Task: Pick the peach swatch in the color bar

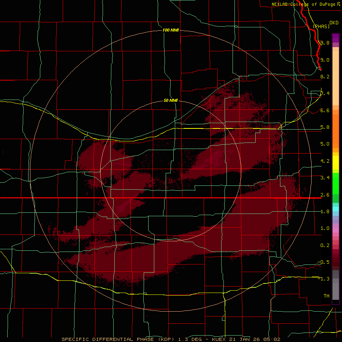Action: click(336, 79)
